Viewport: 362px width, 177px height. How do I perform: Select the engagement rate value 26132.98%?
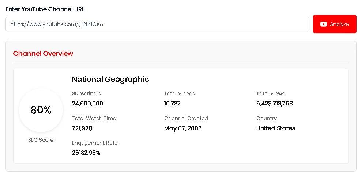[86, 153]
